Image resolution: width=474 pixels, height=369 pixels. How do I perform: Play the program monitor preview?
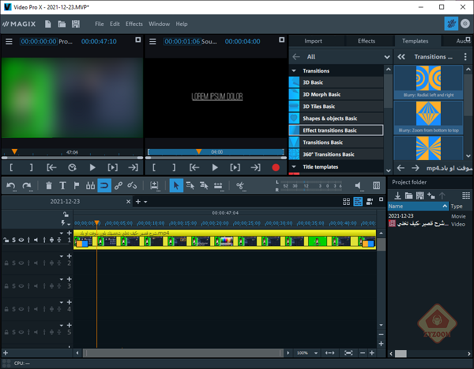click(93, 167)
